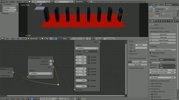Viewport: 179px width, 100px height.
Task: Click the SDK Index button
Action: pos(163,37)
